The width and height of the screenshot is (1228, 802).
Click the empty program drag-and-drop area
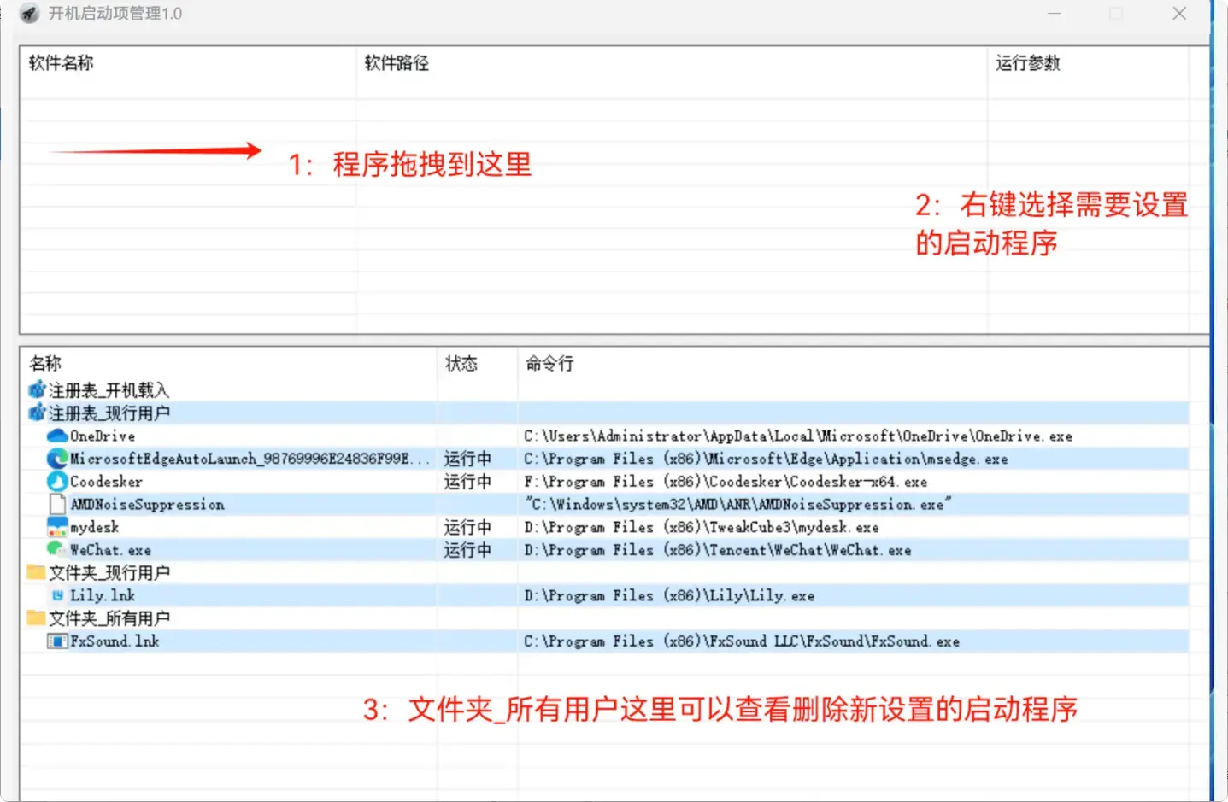(598, 214)
